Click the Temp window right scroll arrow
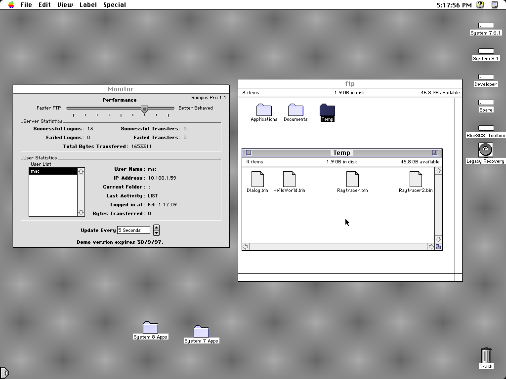This screenshot has width=506, height=379. 432,247
